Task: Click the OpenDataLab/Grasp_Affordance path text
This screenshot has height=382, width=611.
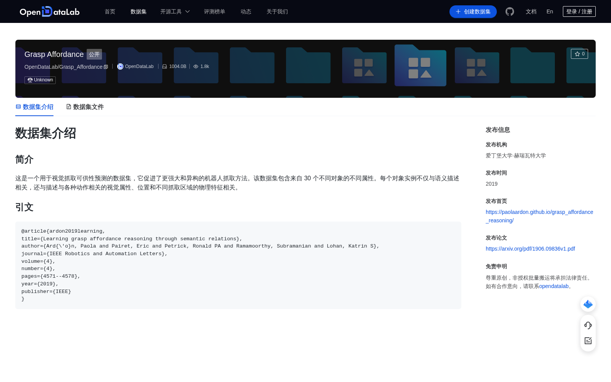Action: [x=63, y=67]
